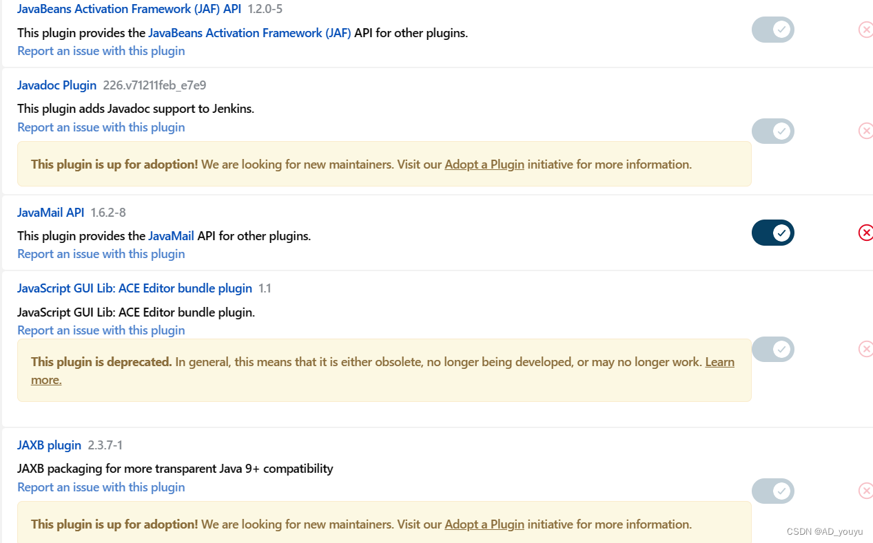
Task: Click 'This plugin is deprecated.' warning text
Action: (101, 362)
